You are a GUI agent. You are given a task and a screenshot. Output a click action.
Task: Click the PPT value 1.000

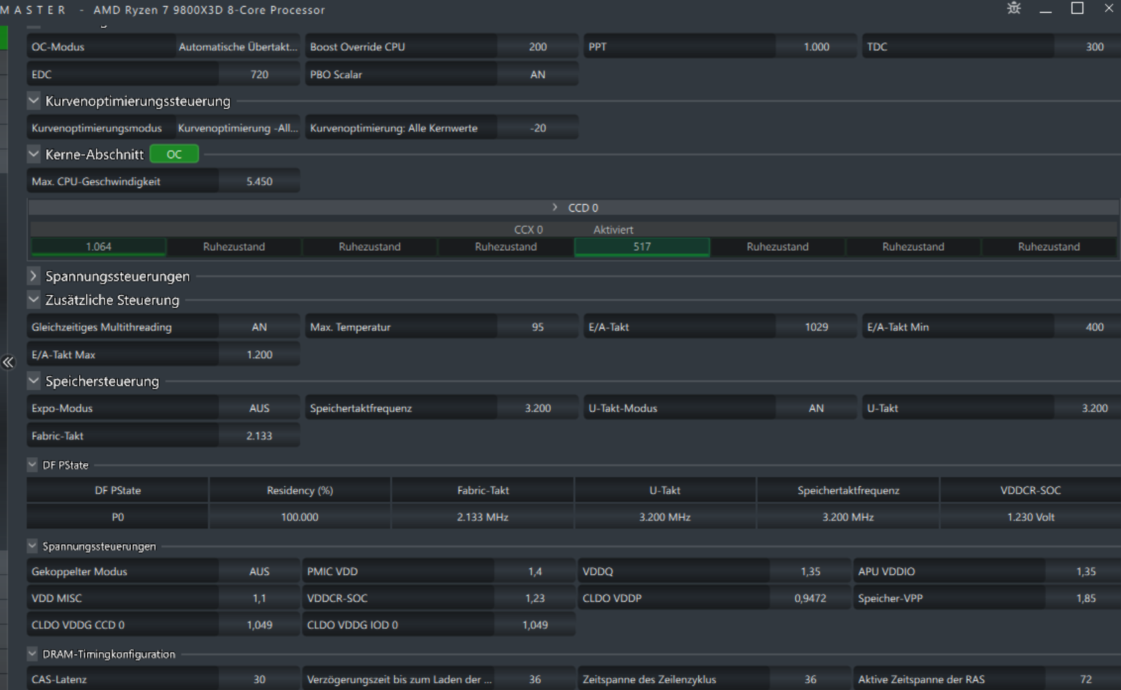coord(816,47)
